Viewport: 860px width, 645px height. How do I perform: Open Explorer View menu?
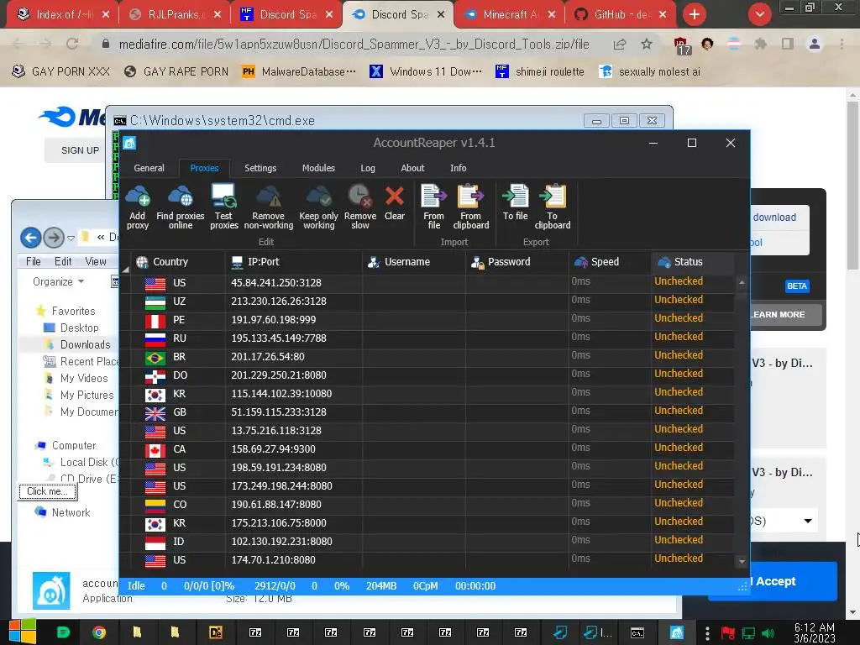click(x=96, y=262)
